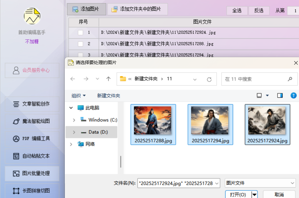This screenshot has width=299, height=198.
Task: Click the blue help icon
Action: click(294, 96)
